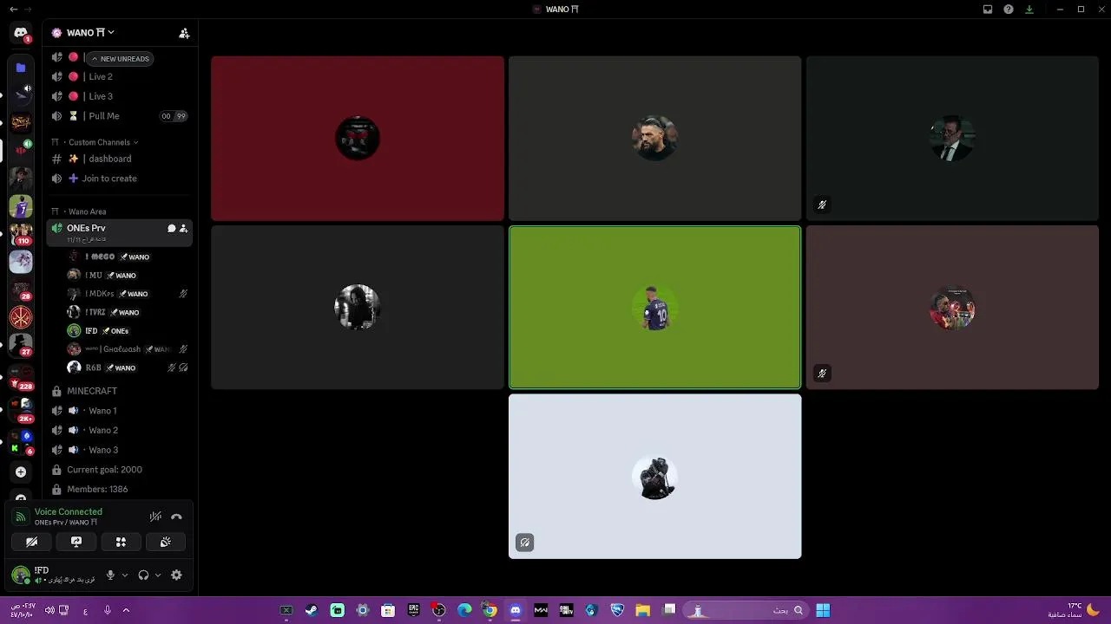Focus the green speaking participant tile

(655, 308)
